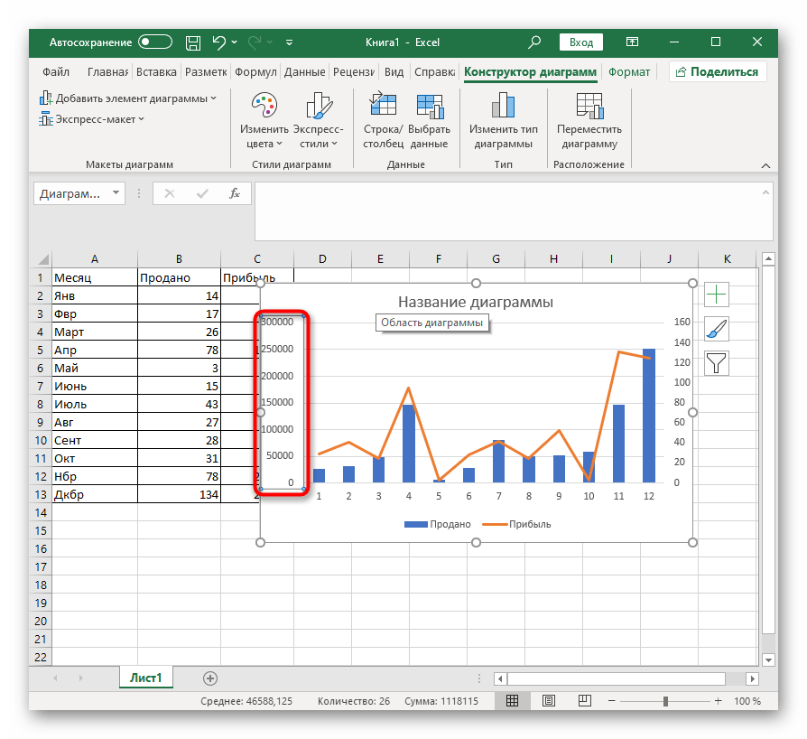The height and width of the screenshot is (739, 807).
Task: Click Select Data icon
Action: tap(429, 107)
